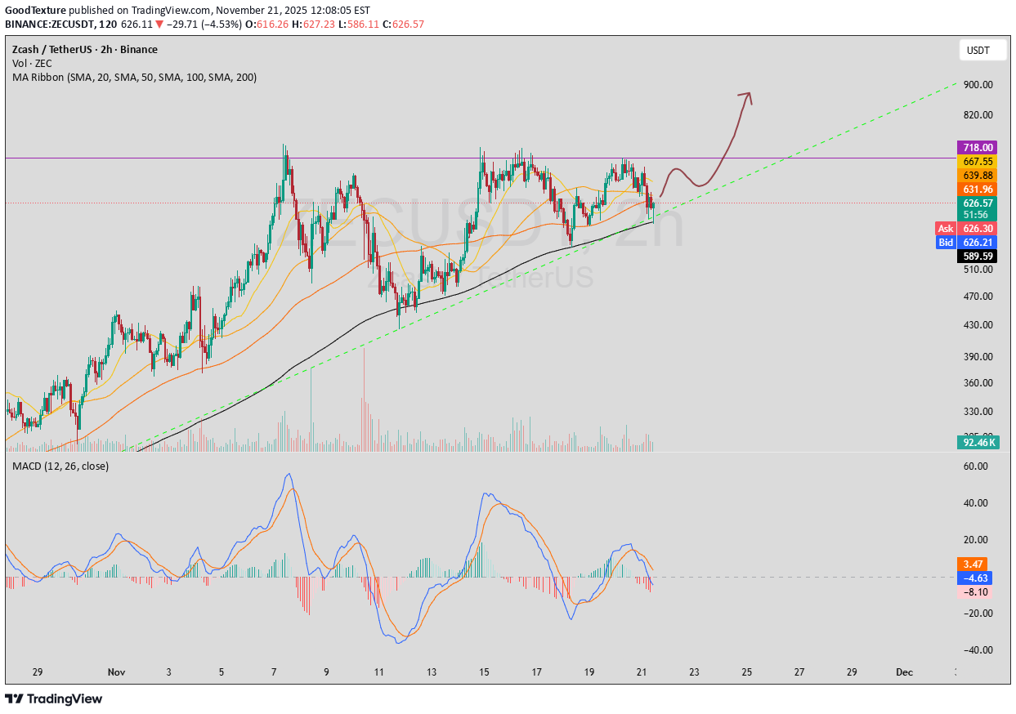Click the yellow 667.55 price label

[x=978, y=162]
